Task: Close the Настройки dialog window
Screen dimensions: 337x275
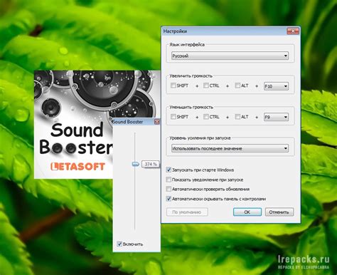Action: pos(293,31)
